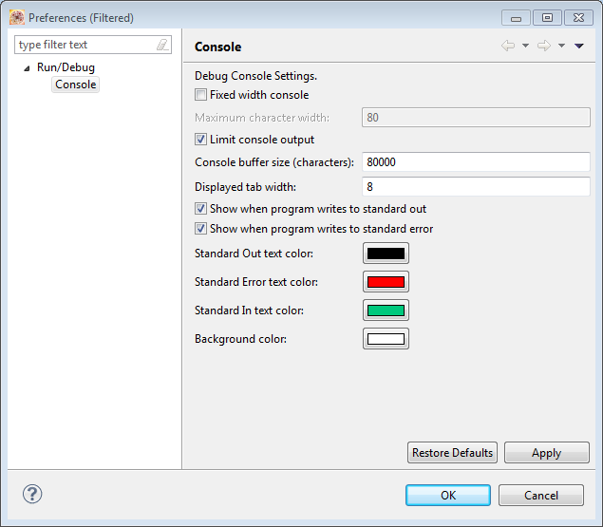Viewport: 603px width, 527px height.
Task: Open the forward history dropdown arrow
Action: click(x=561, y=46)
